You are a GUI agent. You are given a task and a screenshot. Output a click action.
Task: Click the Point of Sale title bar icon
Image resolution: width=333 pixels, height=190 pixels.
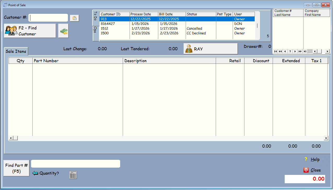[5, 5]
